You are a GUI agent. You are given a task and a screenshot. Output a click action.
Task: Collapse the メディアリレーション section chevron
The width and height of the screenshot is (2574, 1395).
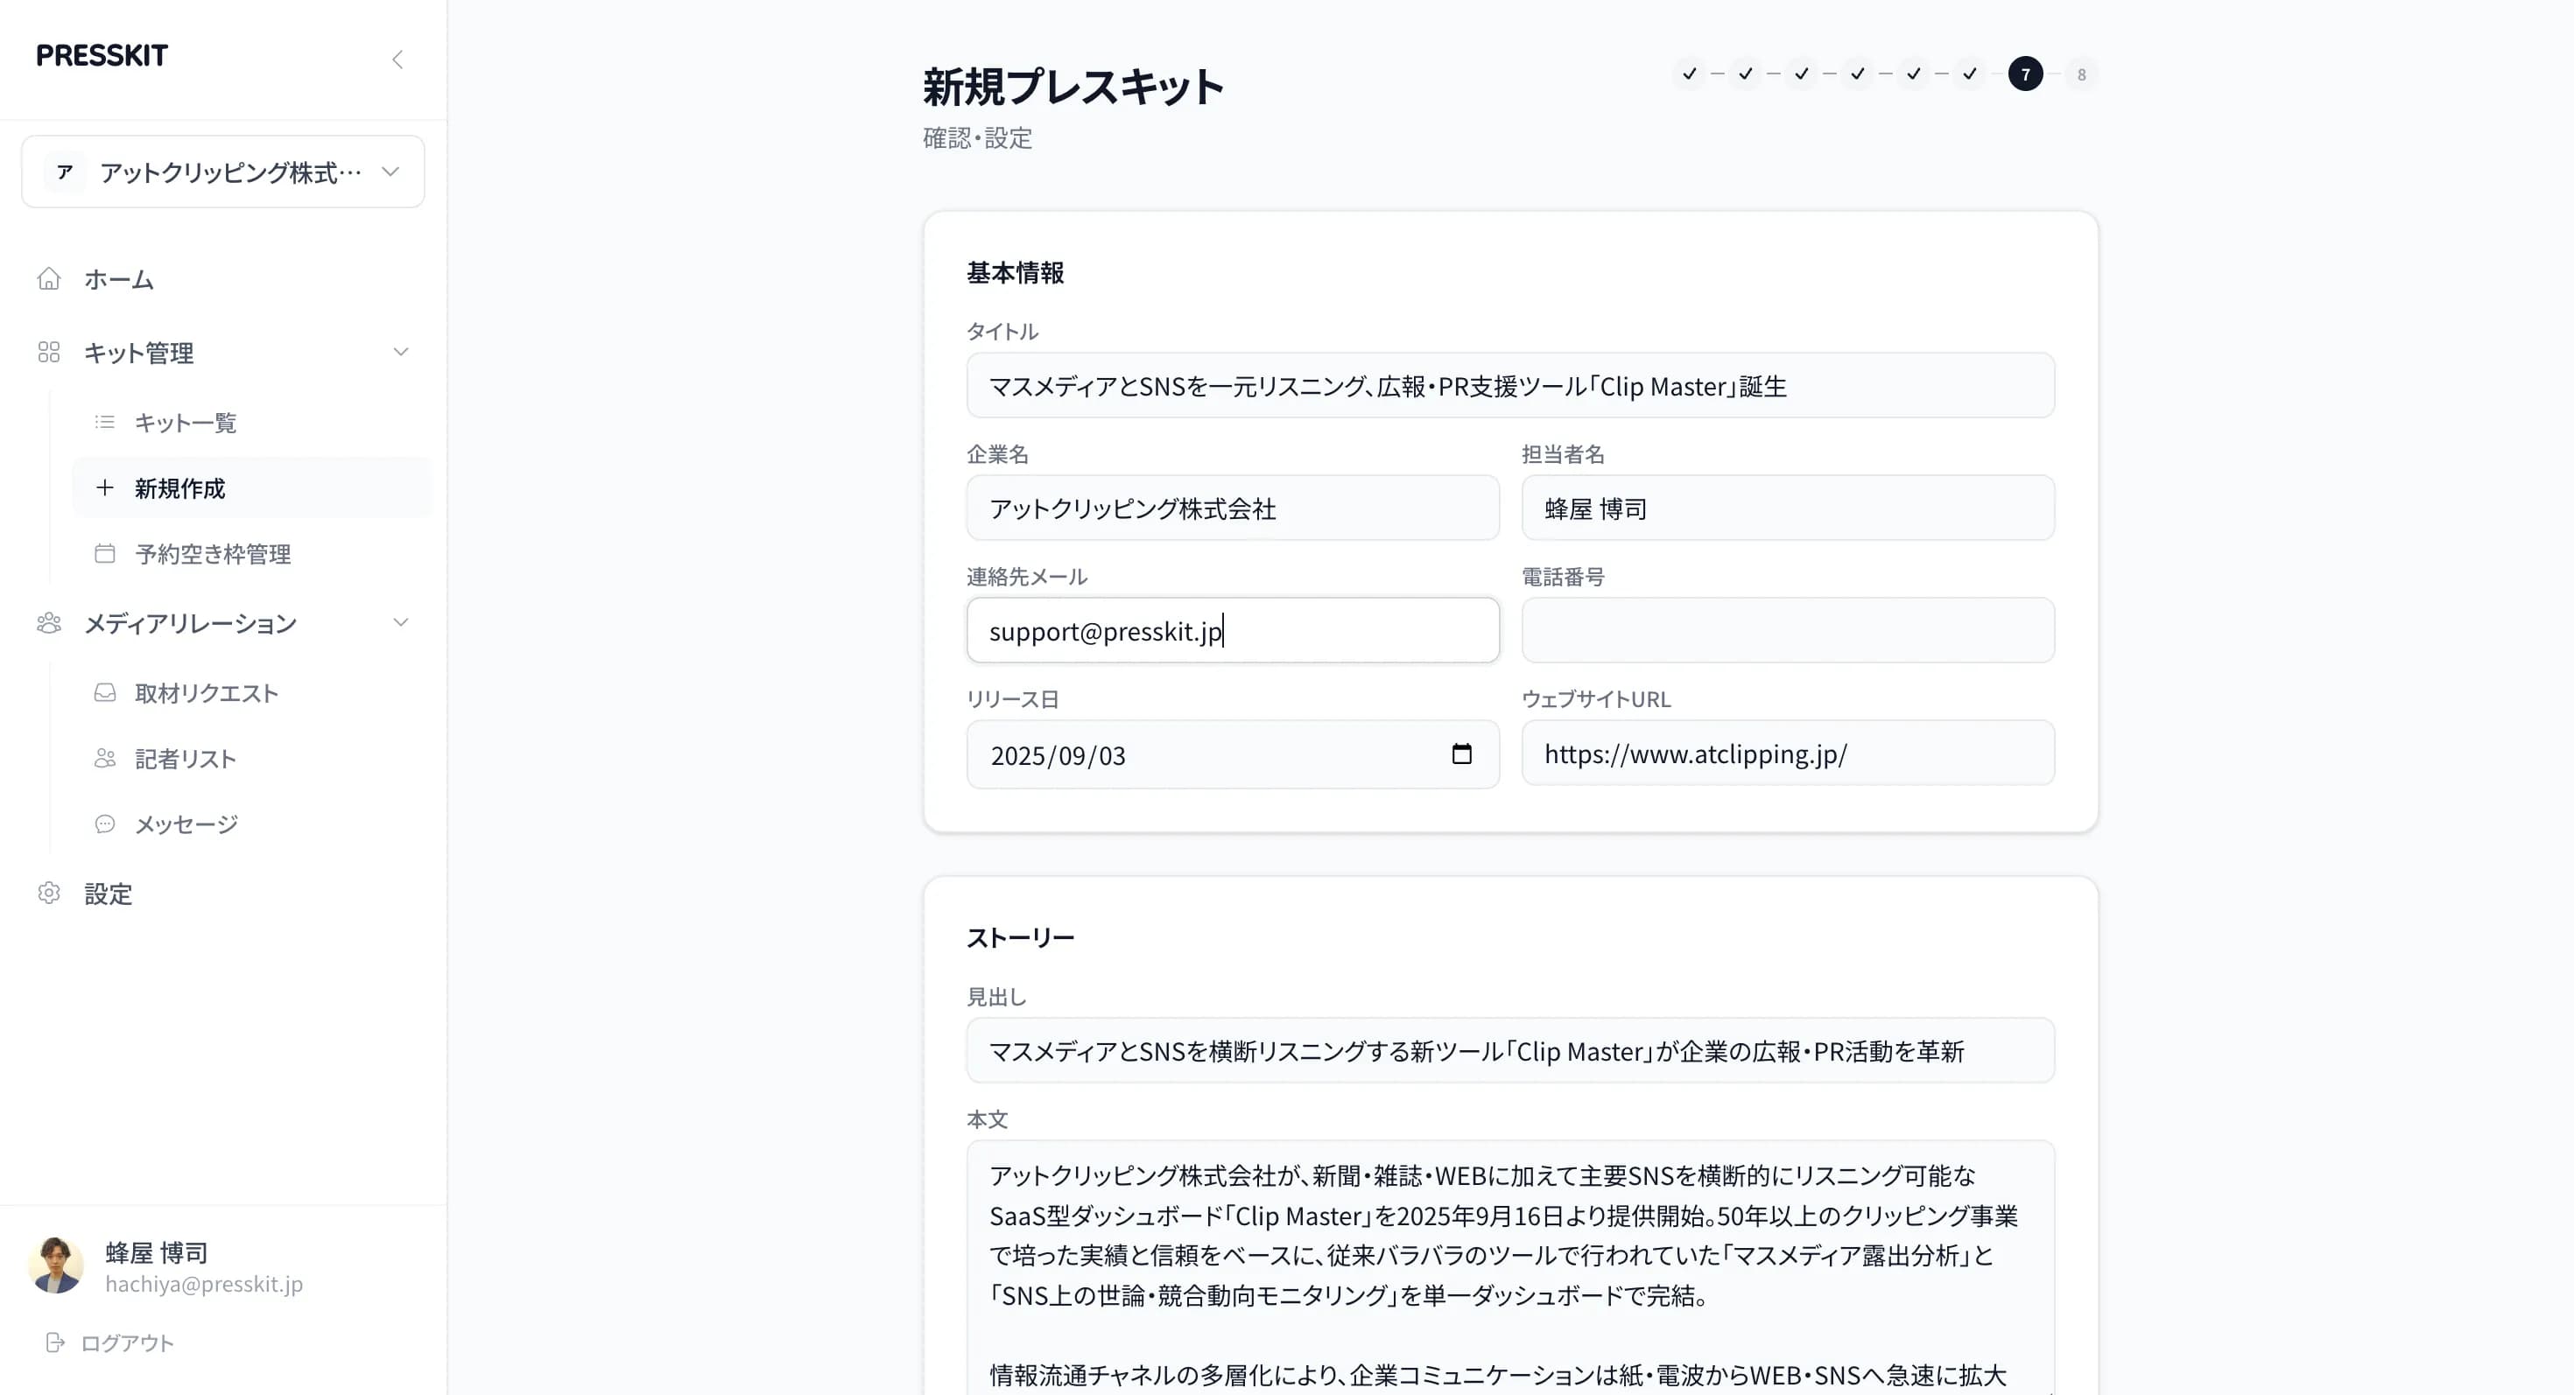click(x=401, y=623)
